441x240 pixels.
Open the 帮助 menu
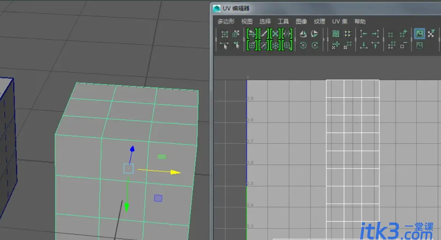[360, 21]
